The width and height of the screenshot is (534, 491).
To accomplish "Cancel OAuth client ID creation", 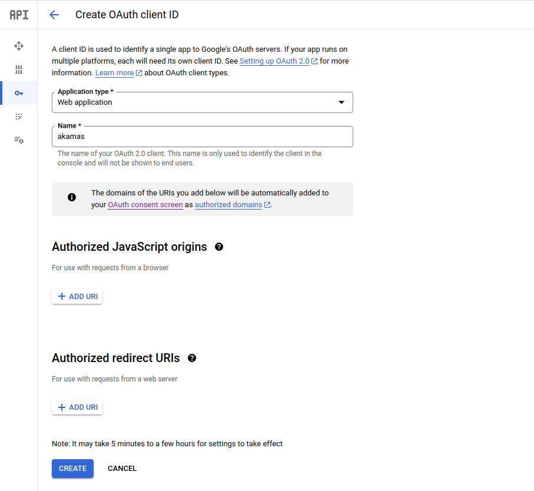I will (x=122, y=469).
